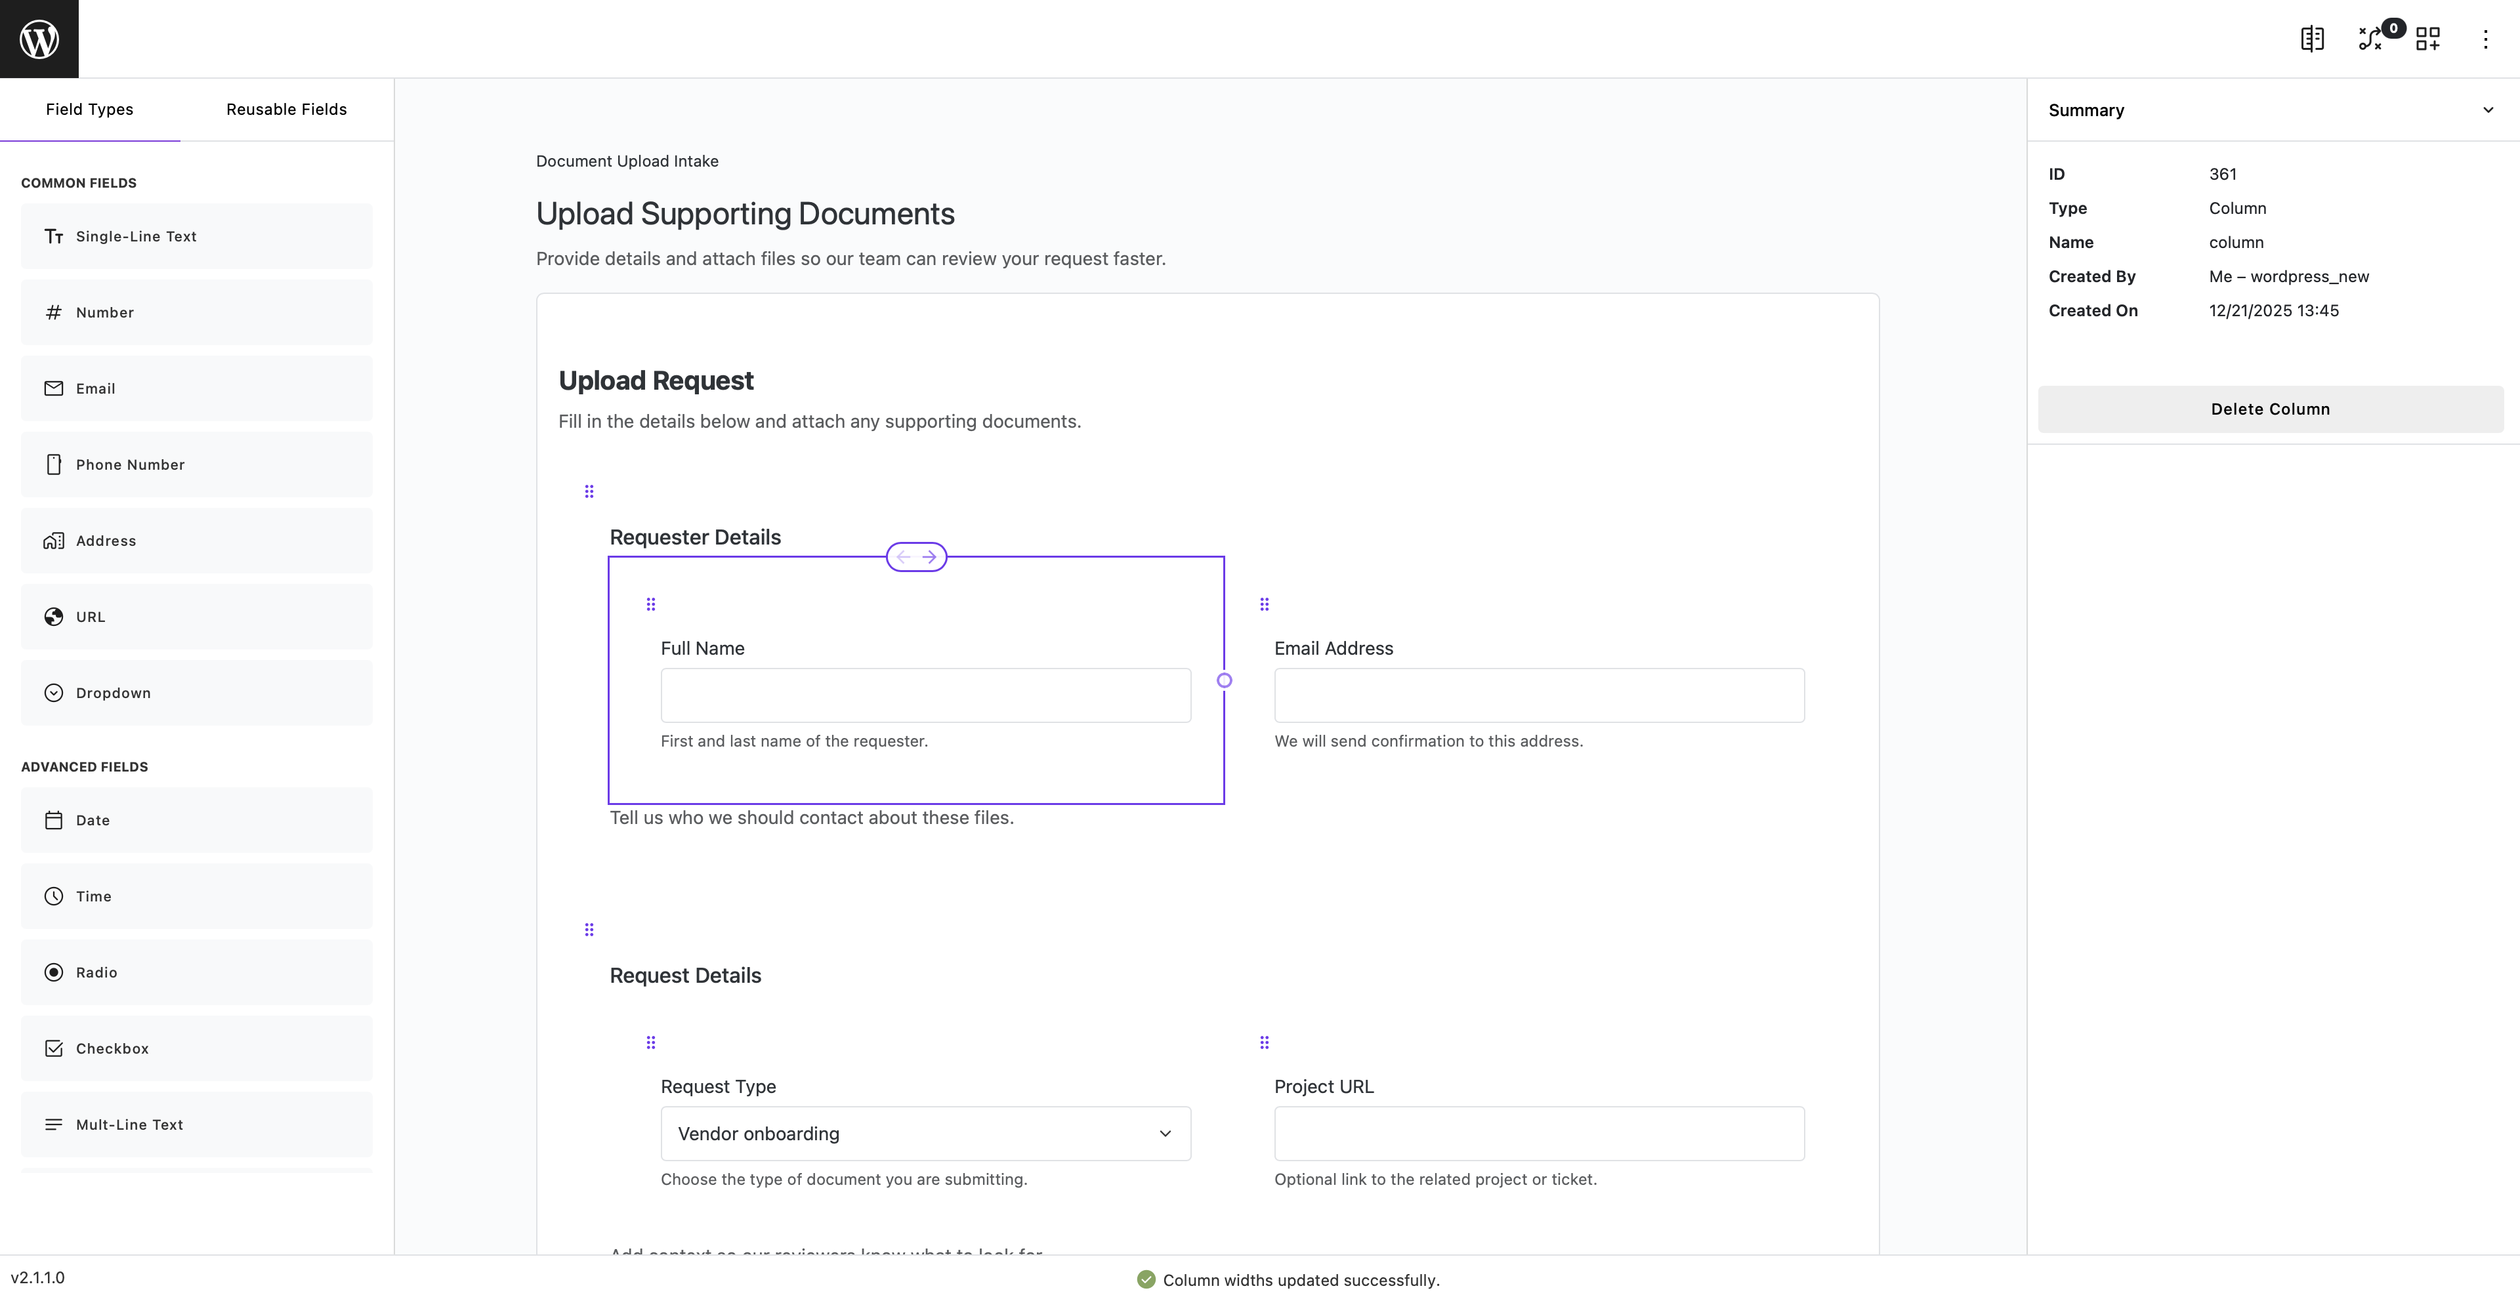Open conditional logic icon showing zero badge
Screen dimensions: 2520x1299
(x=2371, y=38)
